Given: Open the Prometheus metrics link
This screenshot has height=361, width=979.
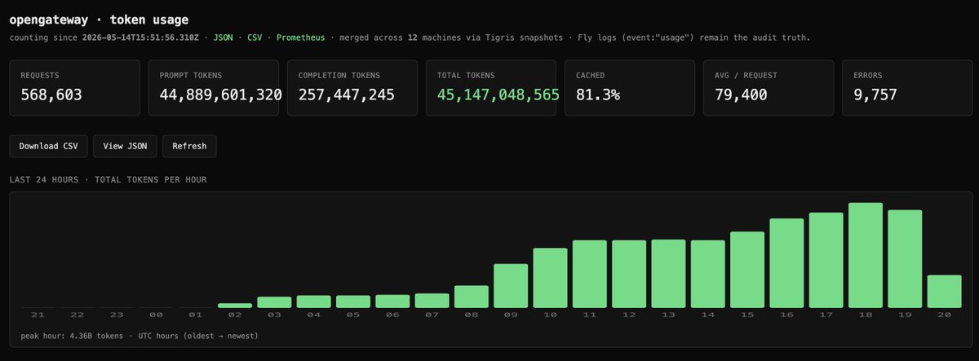Looking at the screenshot, I should (300, 37).
